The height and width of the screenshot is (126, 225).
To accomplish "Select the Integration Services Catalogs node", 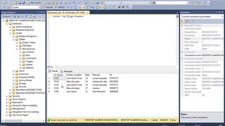I will (x=26, y=112).
